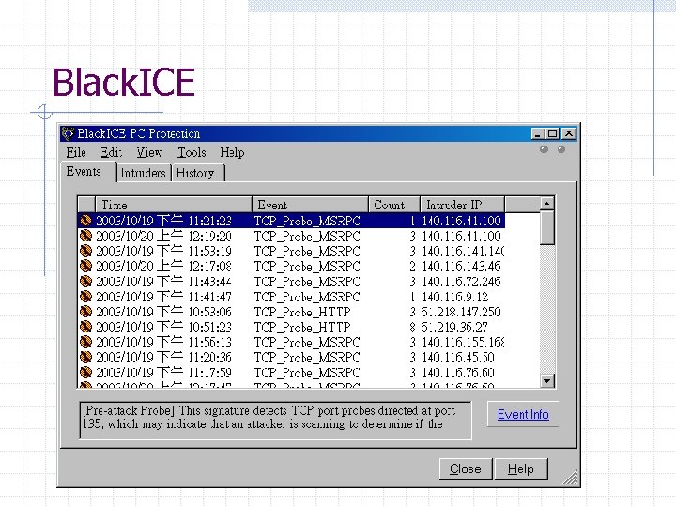Sort by the Event column header
Image resolution: width=676 pixels, height=507 pixels.
point(310,205)
